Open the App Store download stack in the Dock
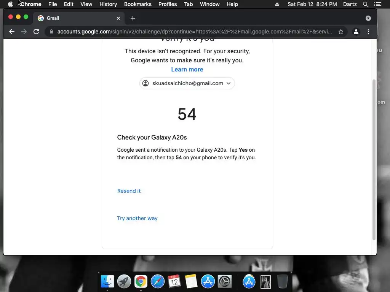The width and height of the screenshot is (390, 292). [x=249, y=282]
